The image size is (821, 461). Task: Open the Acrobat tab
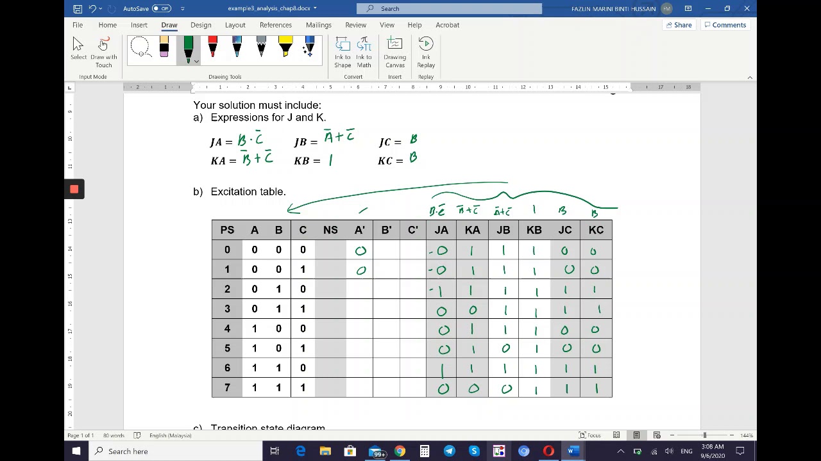(x=447, y=25)
